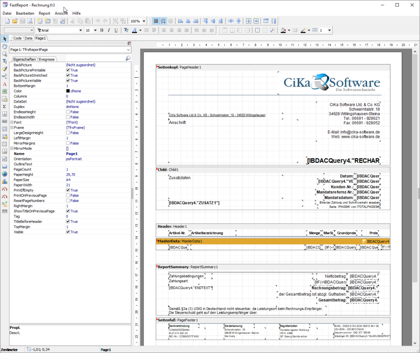Insert a Text object (red A)

pyautogui.click(x=5, y=84)
